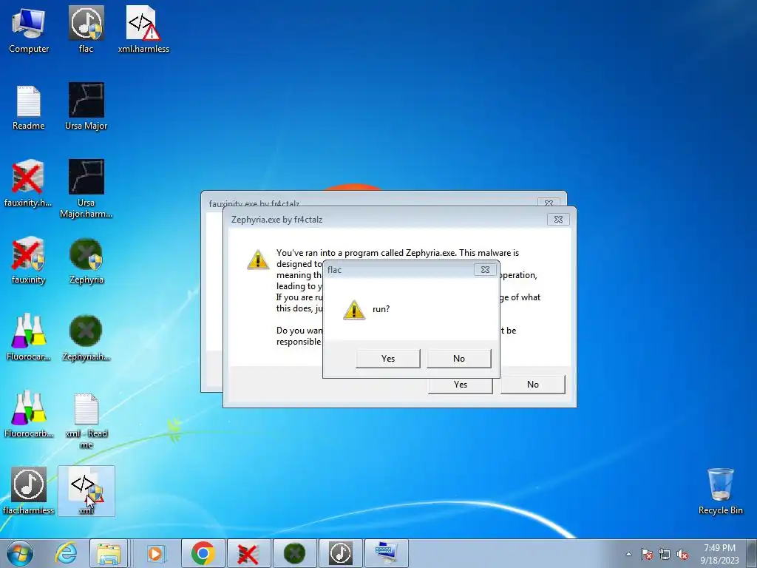Image resolution: width=757 pixels, height=568 pixels.
Task: Select the Zephyria.h... desktop icon
Action: (x=86, y=337)
